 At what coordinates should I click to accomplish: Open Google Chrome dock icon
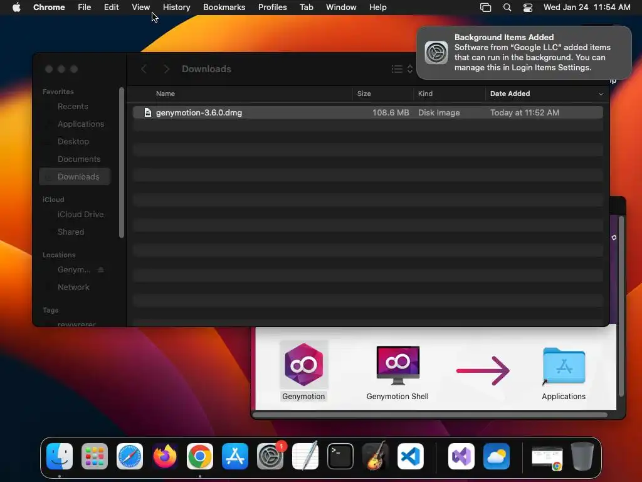tap(200, 456)
